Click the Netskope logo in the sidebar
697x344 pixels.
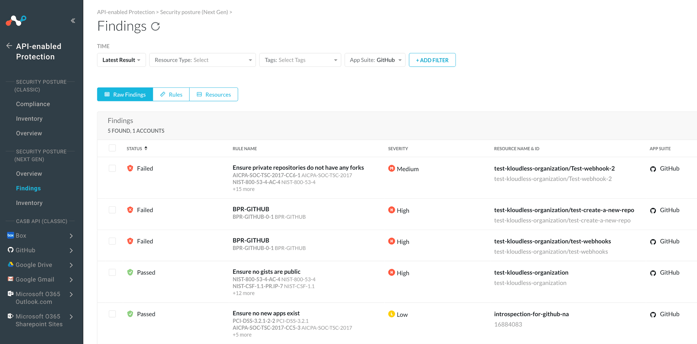(15, 21)
